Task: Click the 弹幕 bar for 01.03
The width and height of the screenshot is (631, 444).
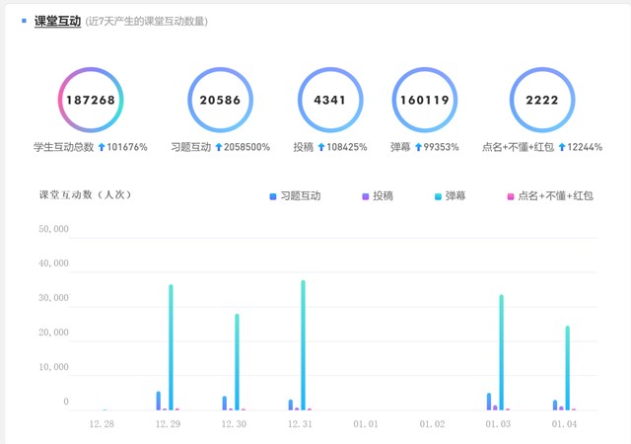Action: pyautogui.click(x=502, y=352)
